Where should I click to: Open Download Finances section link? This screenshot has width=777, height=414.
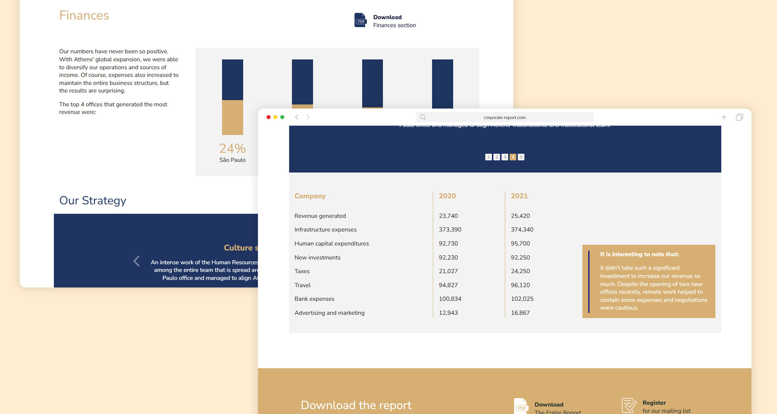coord(394,21)
